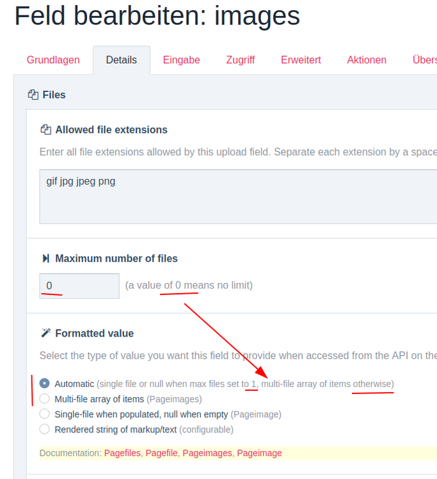Open the Erweitert tab
437x479 pixels.
point(301,60)
